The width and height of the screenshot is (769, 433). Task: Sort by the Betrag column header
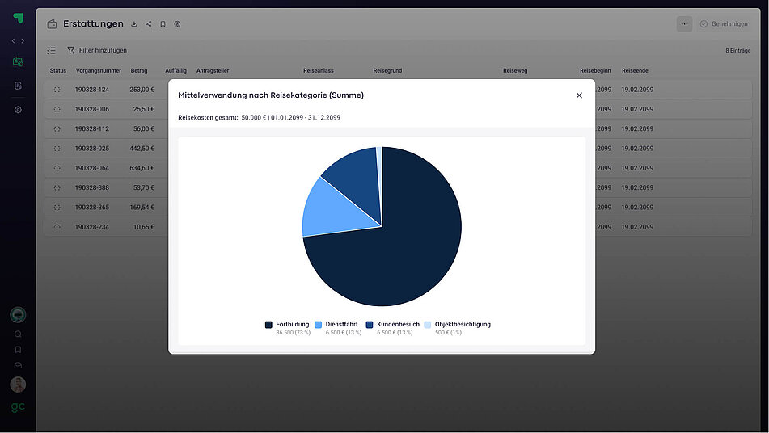coord(139,71)
